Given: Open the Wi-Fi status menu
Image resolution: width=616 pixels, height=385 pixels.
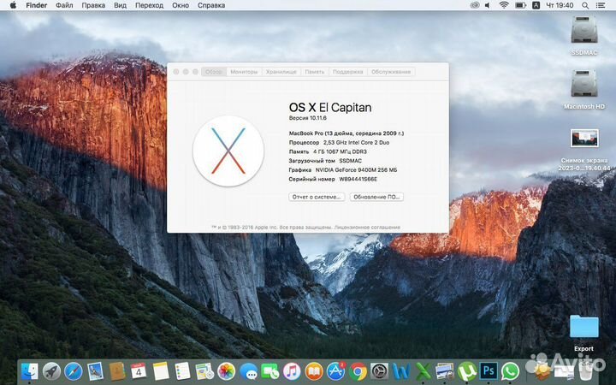Looking at the screenshot, I should (x=504, y=5).
